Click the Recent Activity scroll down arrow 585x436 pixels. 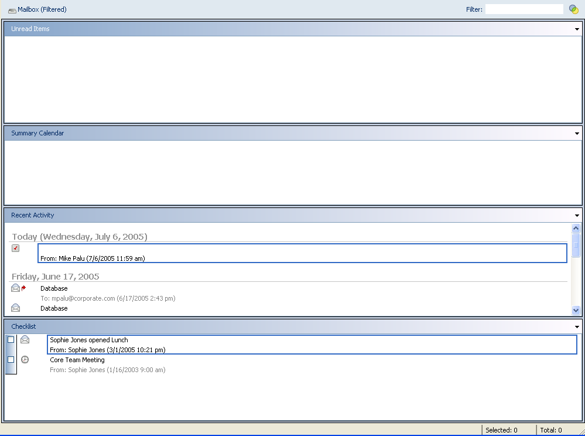point(576,310)
